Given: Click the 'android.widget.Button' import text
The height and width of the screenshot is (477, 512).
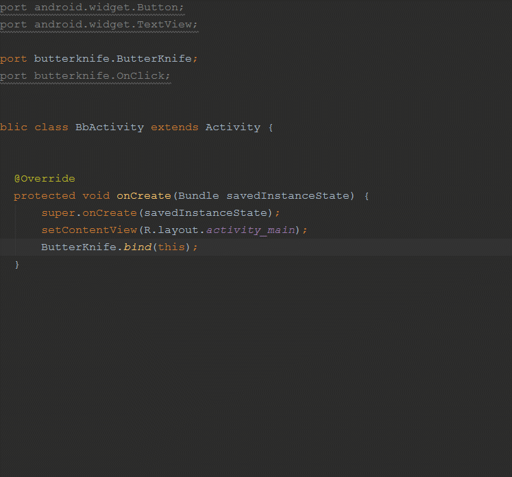Looking at the screenshot, I should click(106, 7).
